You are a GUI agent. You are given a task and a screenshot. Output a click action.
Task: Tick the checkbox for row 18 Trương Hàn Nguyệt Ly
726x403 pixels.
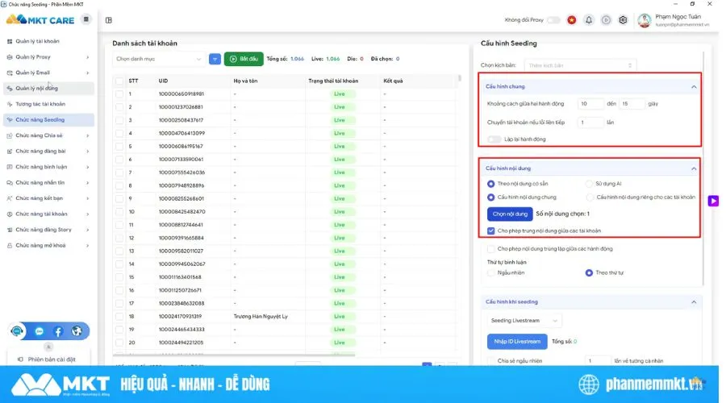pos(119,317)
